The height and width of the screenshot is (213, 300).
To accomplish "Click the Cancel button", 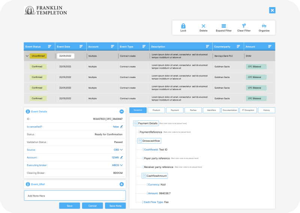I will point(92,206).
